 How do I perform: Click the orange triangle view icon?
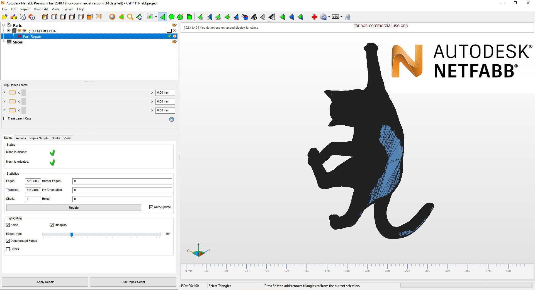[121, 17]
